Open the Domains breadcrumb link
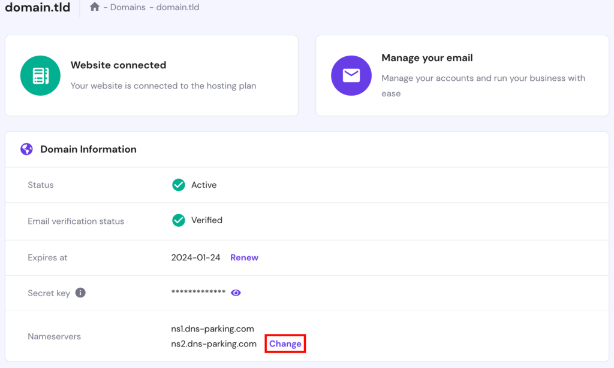 127,7
